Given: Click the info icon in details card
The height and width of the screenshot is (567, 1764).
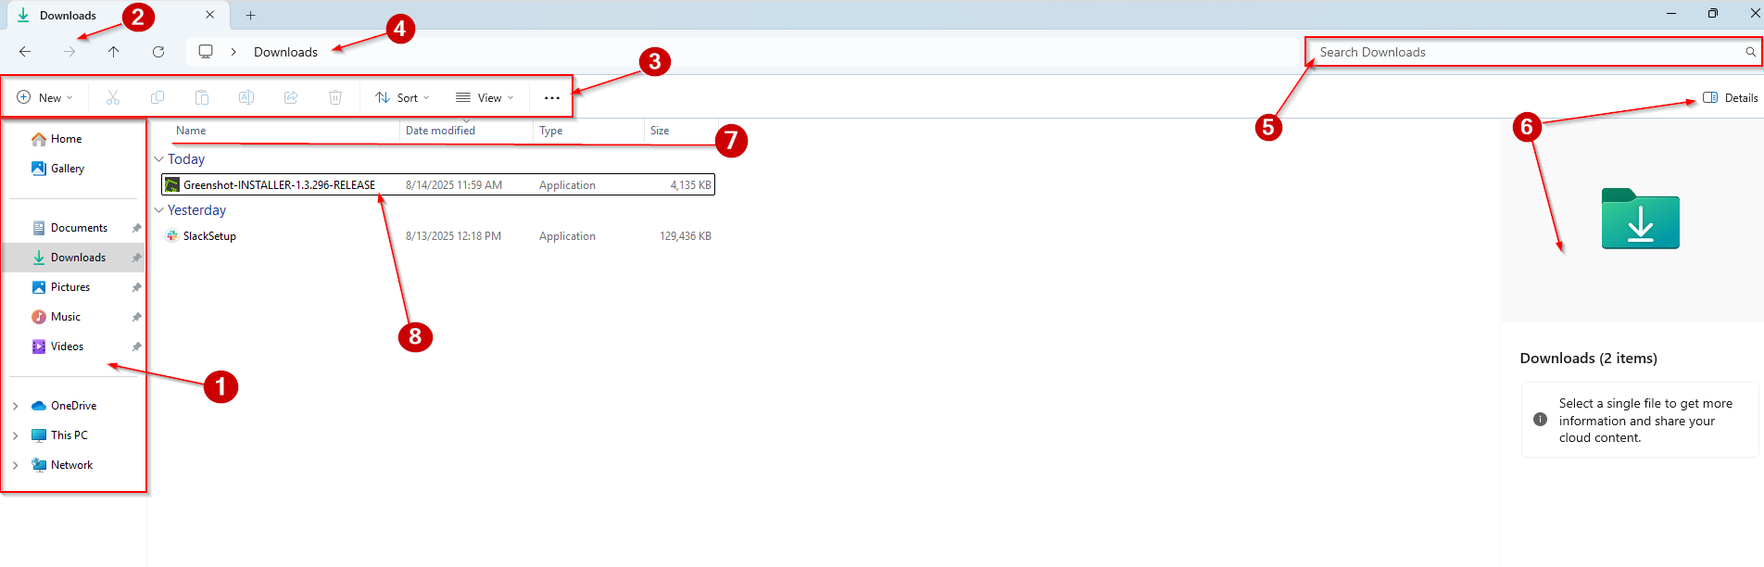Looking at the screenshot, I should pos(1540,420).
